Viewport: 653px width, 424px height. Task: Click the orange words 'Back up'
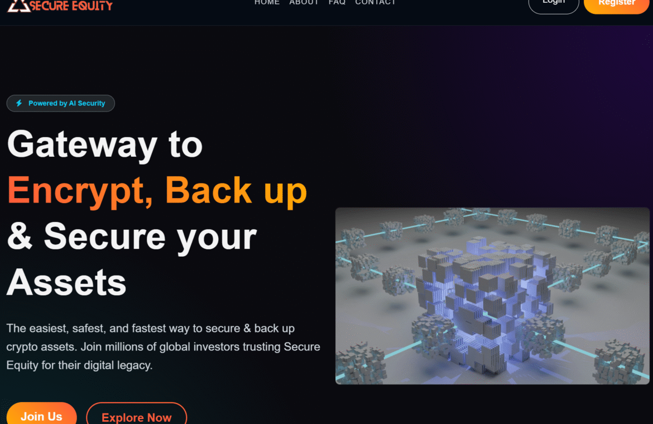click(x=236, y=191)
